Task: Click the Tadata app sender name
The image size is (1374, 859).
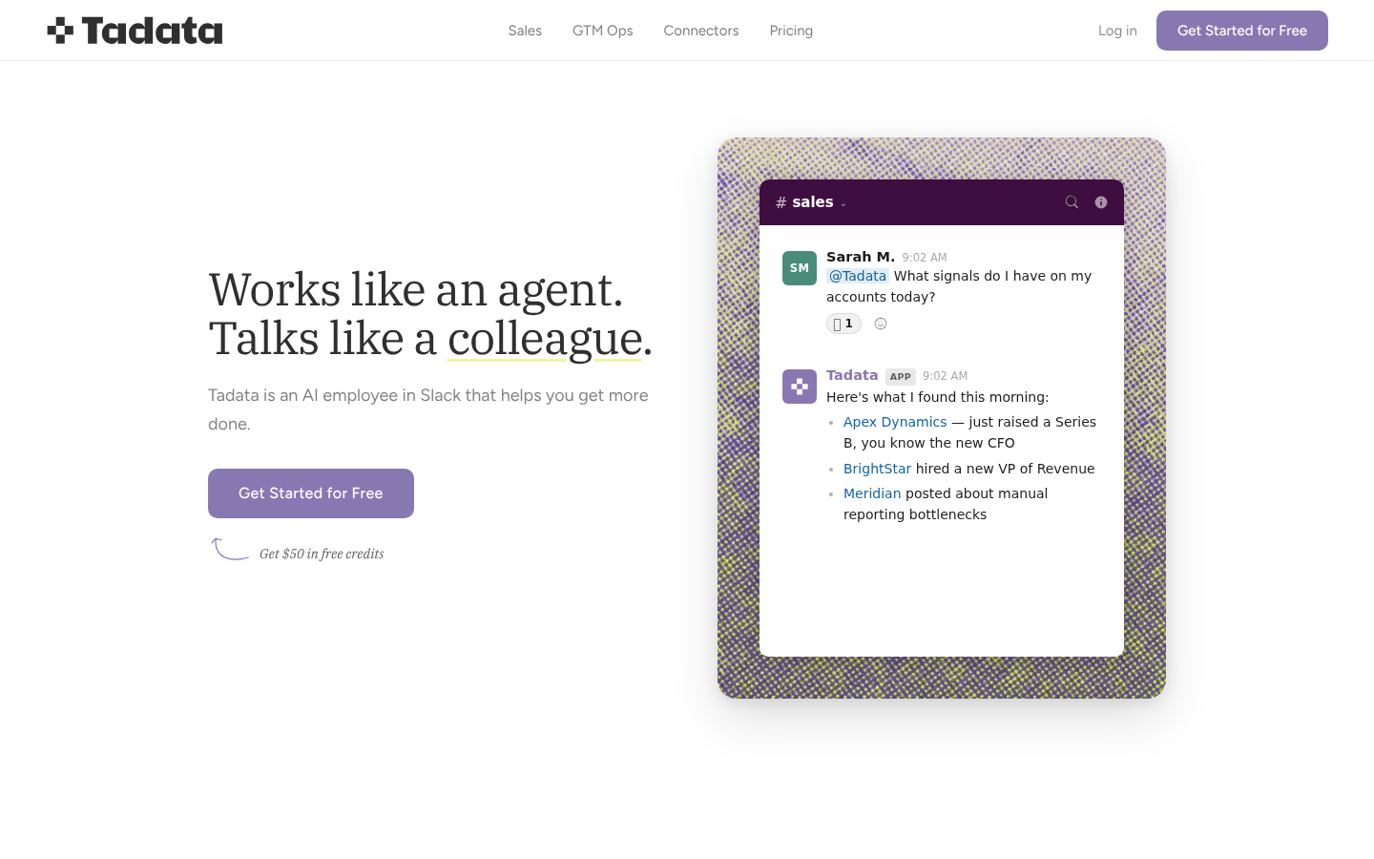Action: 852,375
